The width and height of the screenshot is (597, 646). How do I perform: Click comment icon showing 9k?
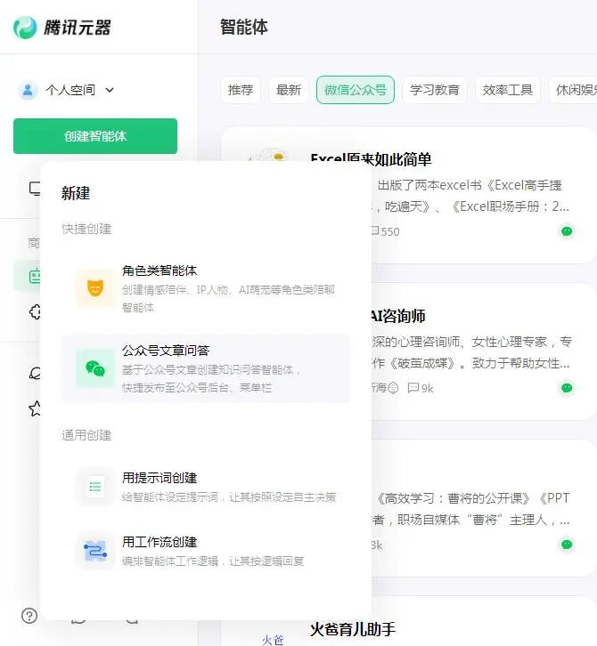coord(413,388)
